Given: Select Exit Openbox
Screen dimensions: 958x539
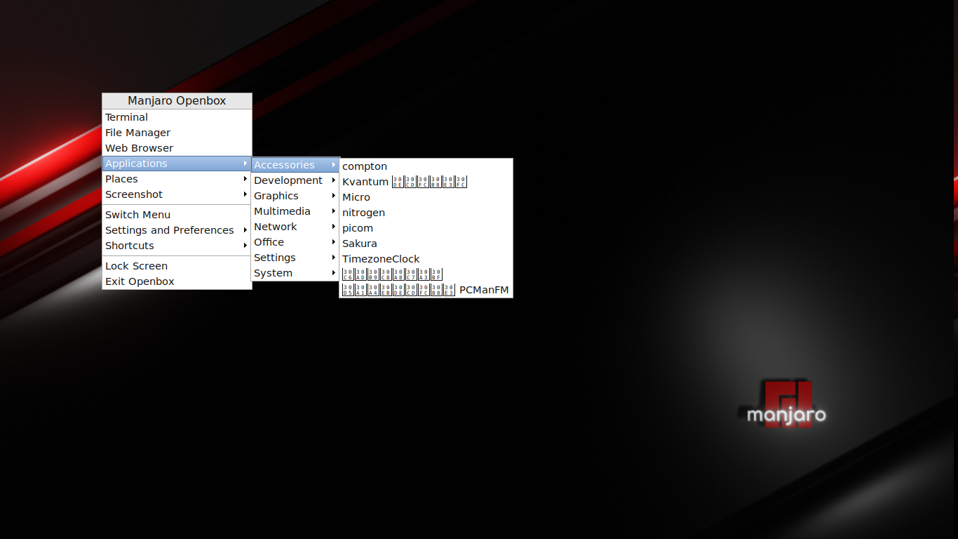Looking at the screenshot, I should (x=177, y=281).
